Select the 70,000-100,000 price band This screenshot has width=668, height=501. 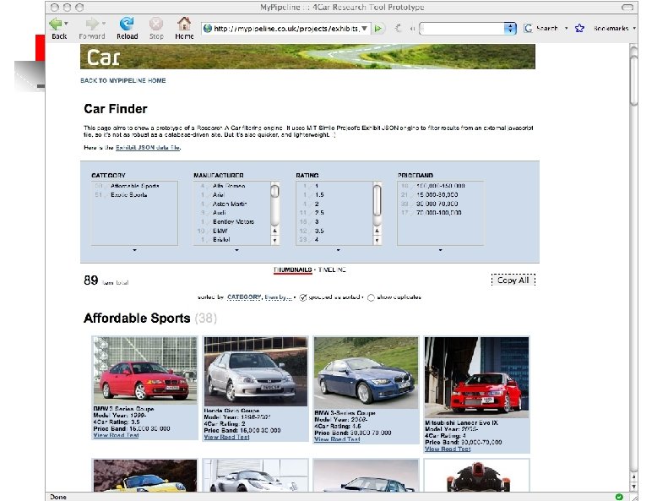point(441,213)
